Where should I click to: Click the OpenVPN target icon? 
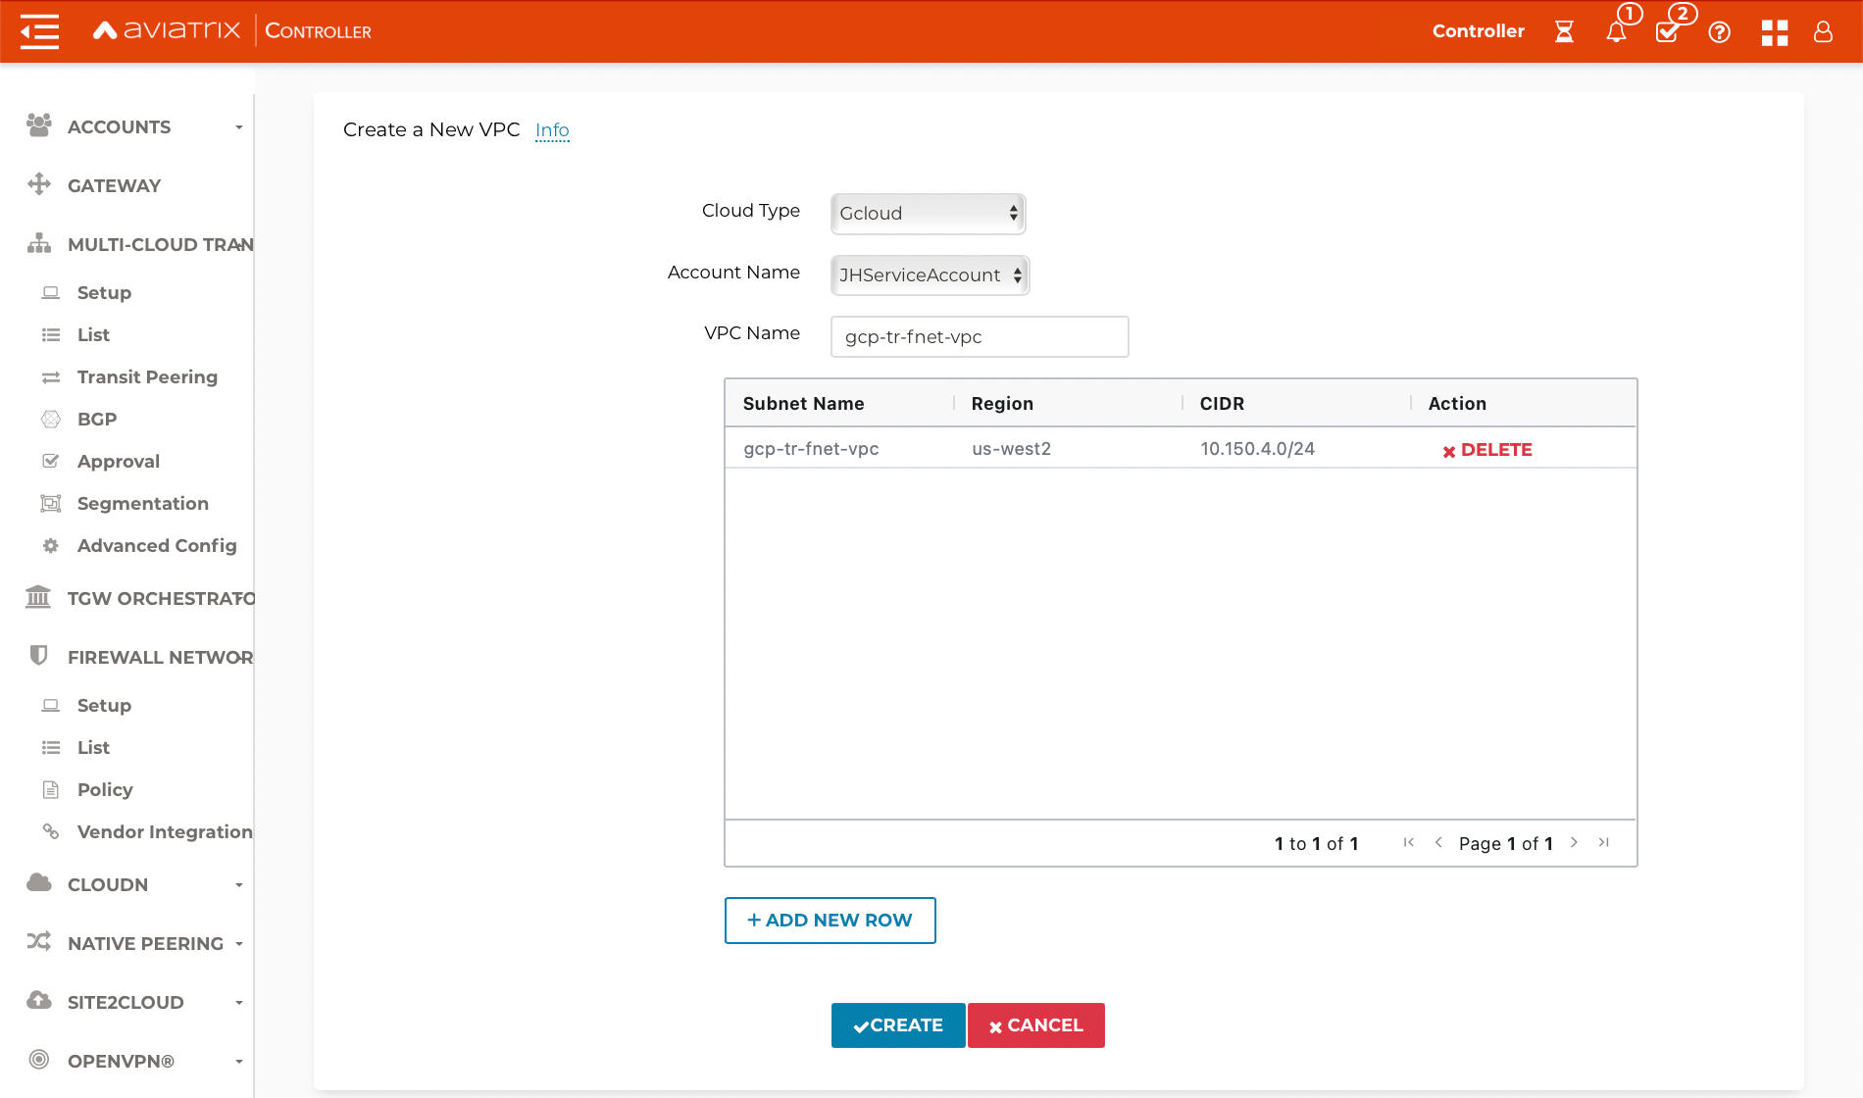(x=39, y=1059)
